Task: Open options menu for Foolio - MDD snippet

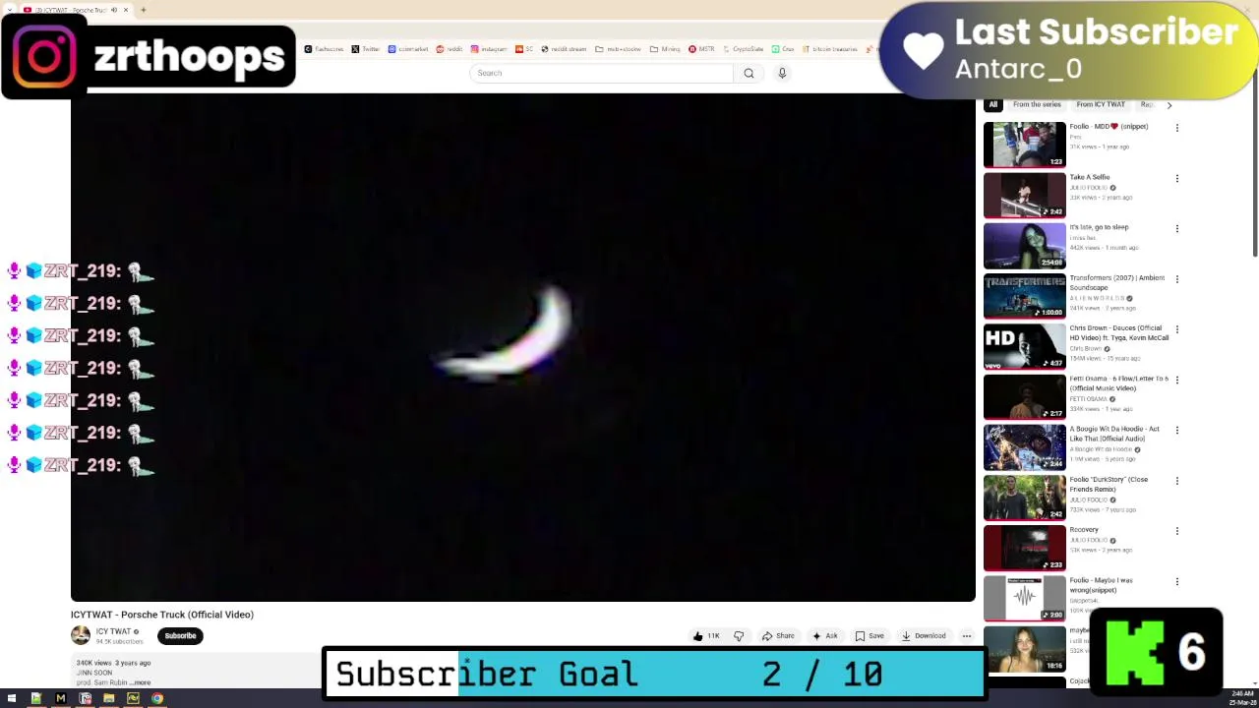Action: click(1176, 128)
